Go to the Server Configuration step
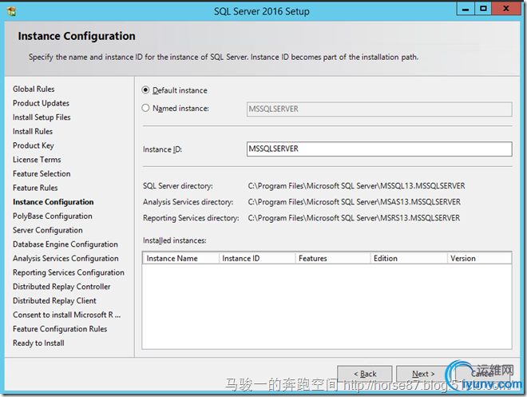Image resolution: width=527 pixels, height=397 pixels. pos(48,230)
